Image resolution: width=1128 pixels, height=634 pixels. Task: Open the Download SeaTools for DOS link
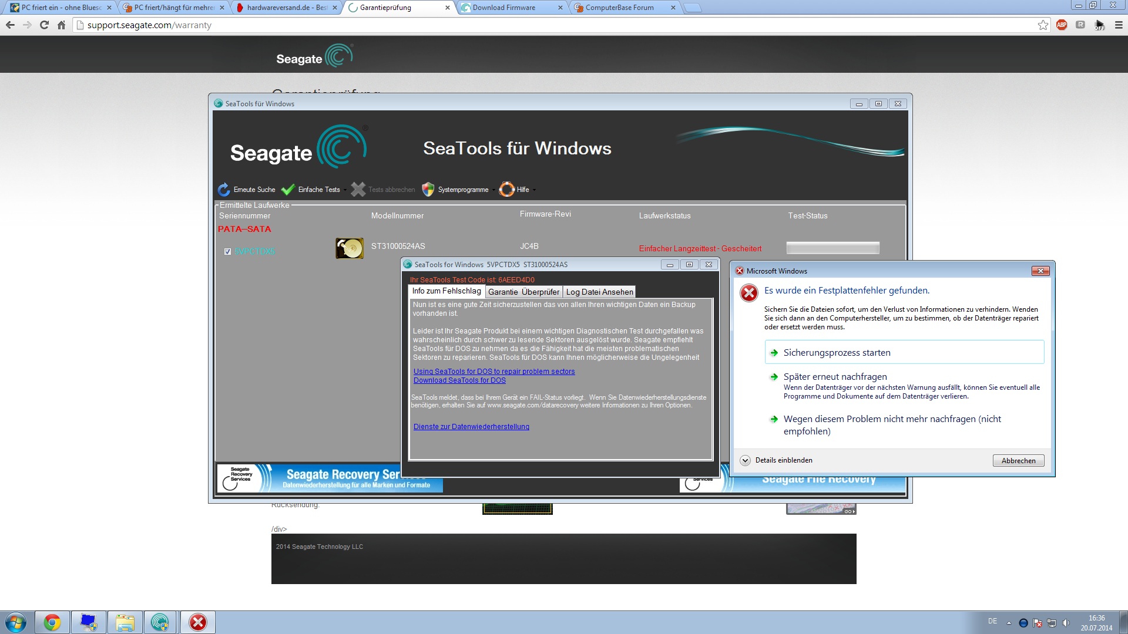pyautogui.click(x=459, y=380)
